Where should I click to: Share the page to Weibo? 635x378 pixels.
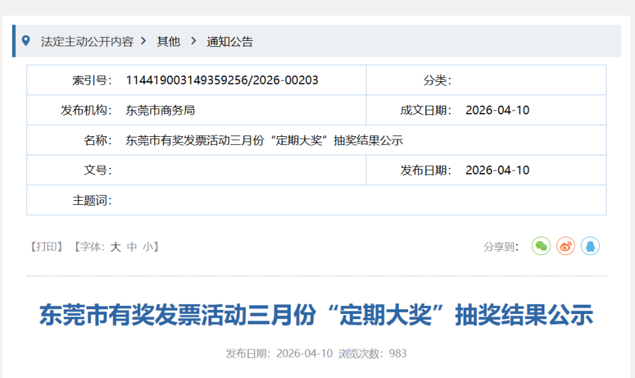coord(566,246)
